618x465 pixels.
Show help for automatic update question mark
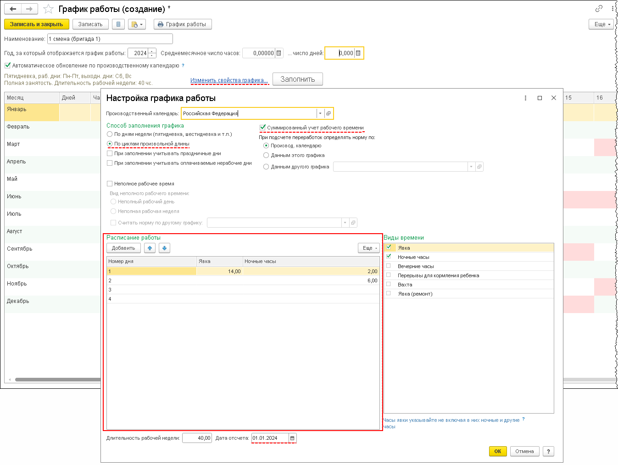tap(183, 66)
